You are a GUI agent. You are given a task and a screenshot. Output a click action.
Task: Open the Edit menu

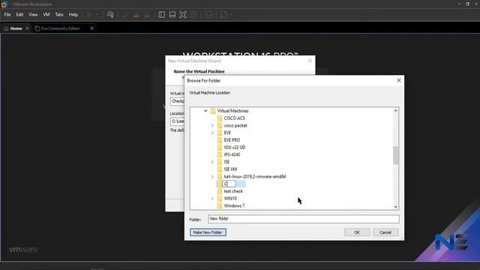(x=19, y=15)
